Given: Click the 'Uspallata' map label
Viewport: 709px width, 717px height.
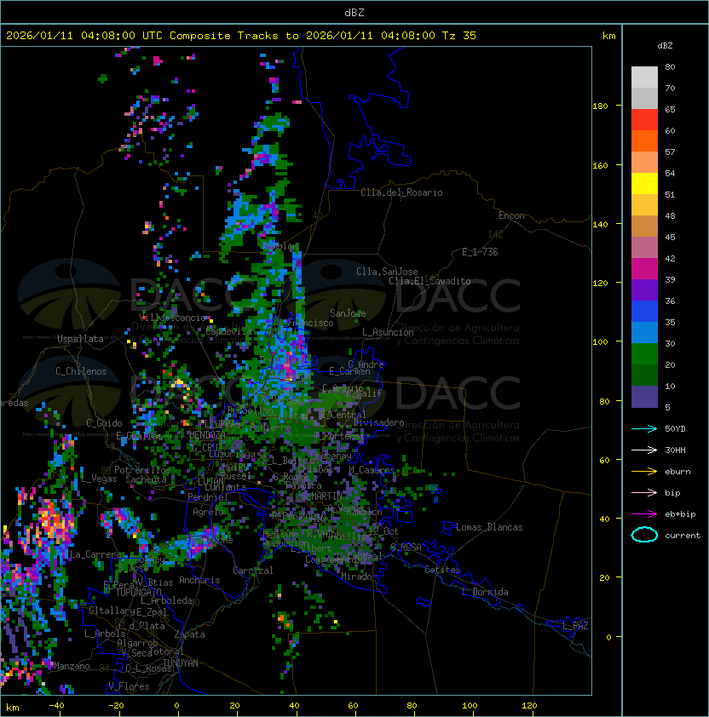Looking at the screenshot, I should pos(80,339).
